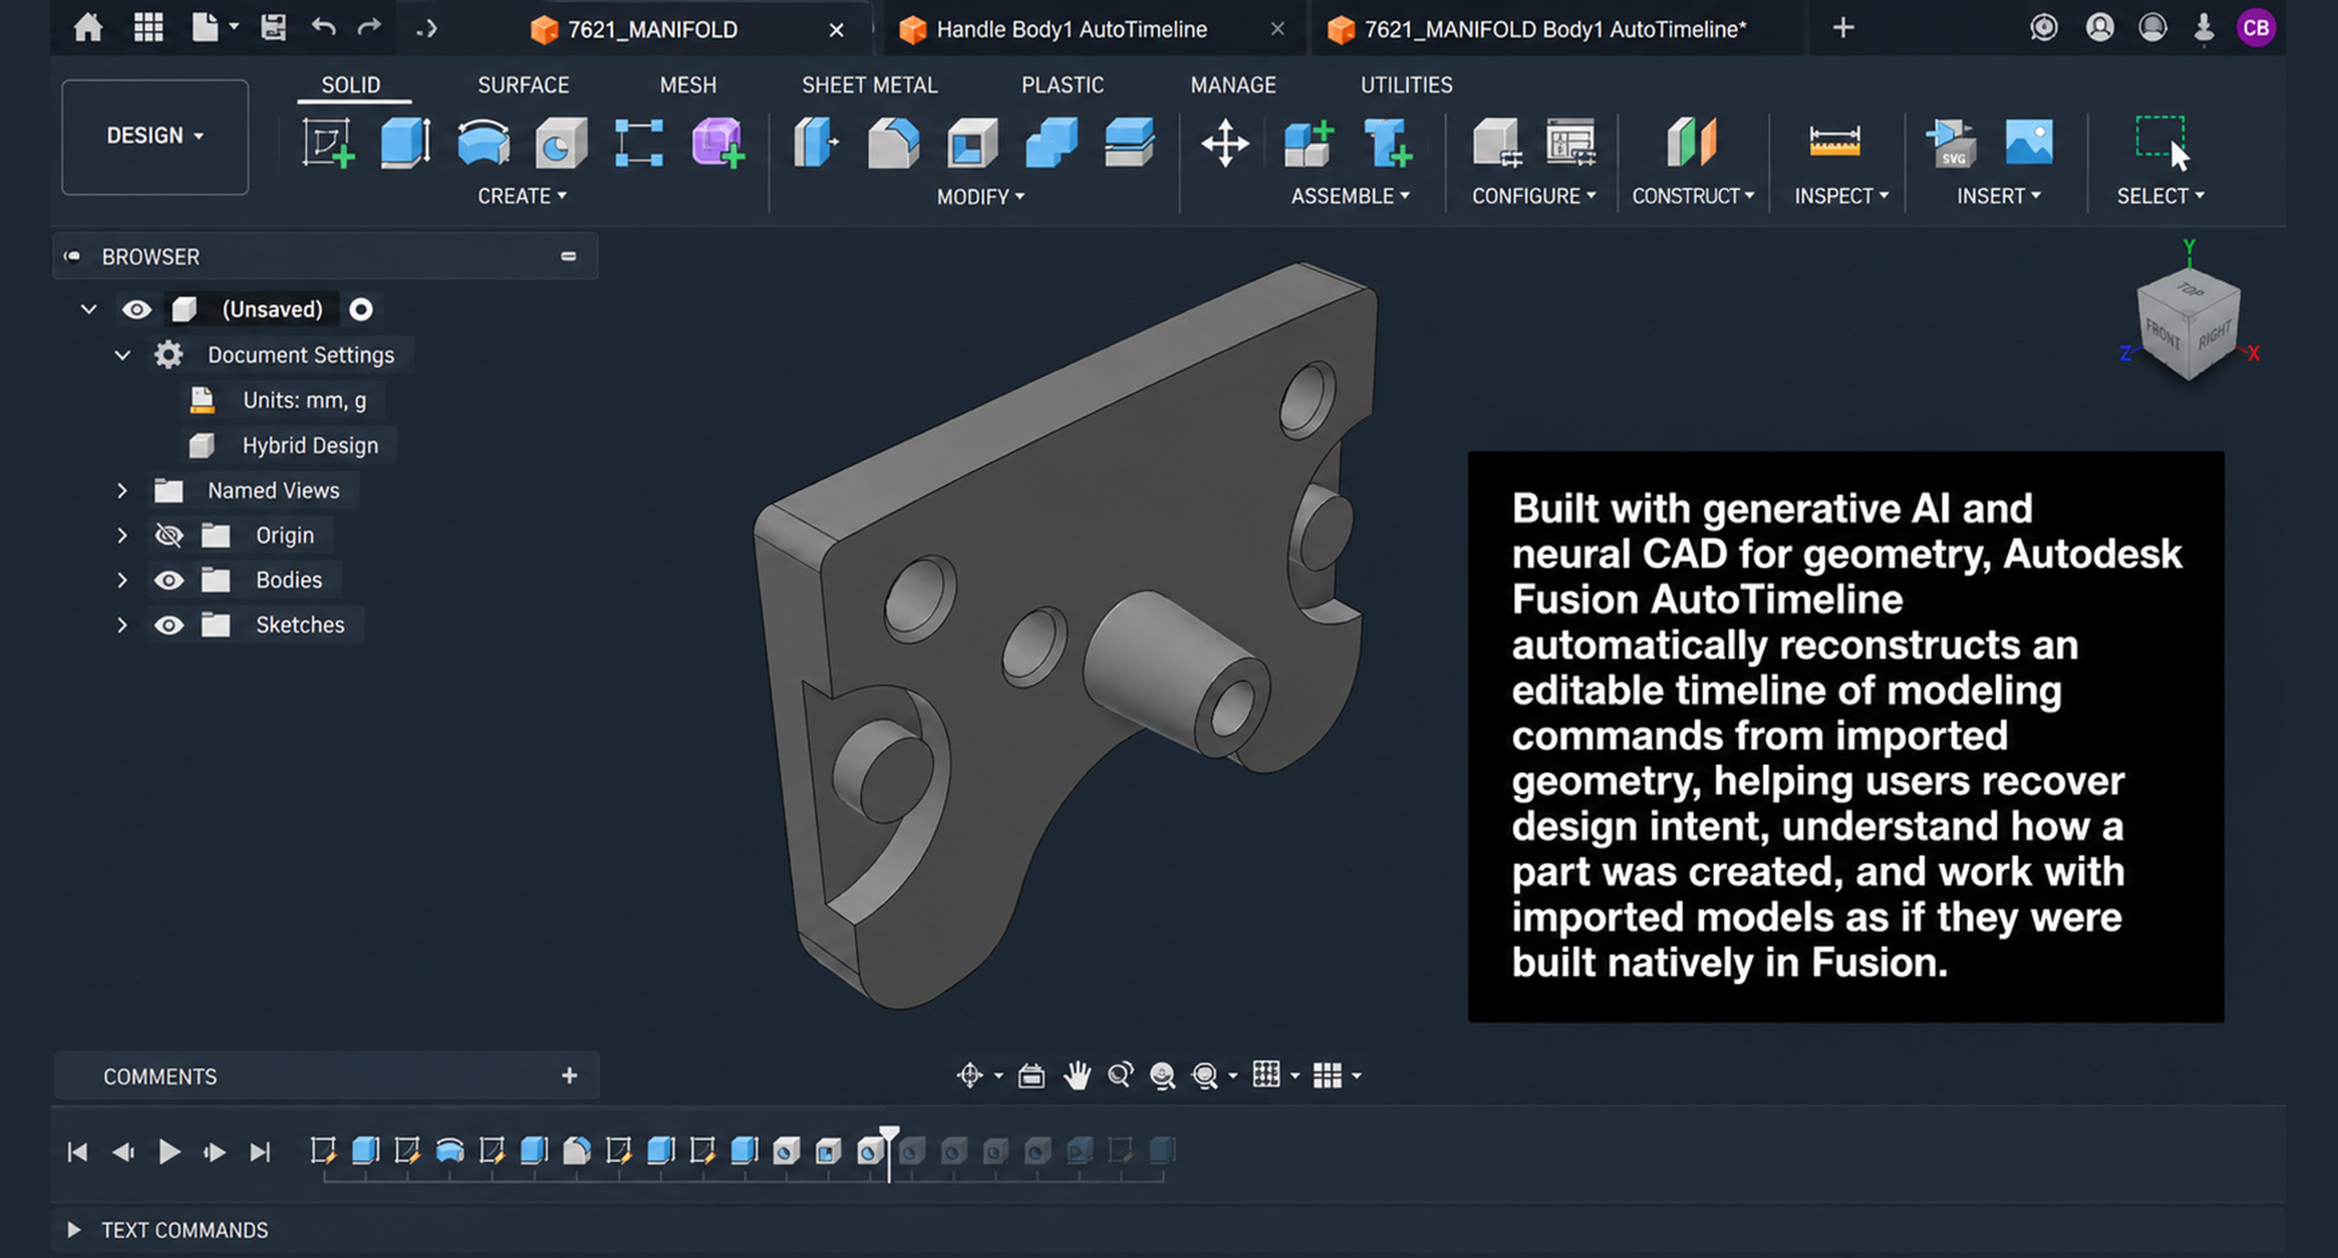Open the SELECT dropdown menu
The image size is (2338, 1258).
coord(2160,196)
